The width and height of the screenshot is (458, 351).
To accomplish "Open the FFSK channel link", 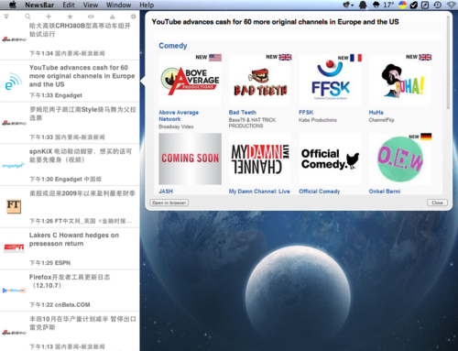I will pos(306,113).
